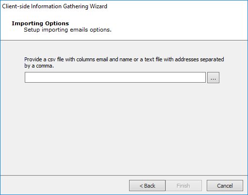Go back with the Back button
248x195 pixels.
(147, 186)
